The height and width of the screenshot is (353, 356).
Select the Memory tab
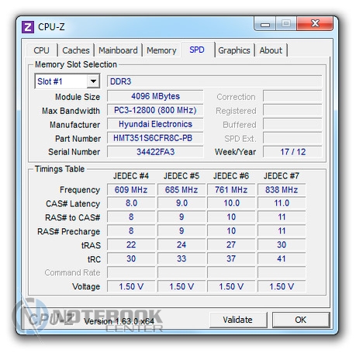click(x=161, y=50)
